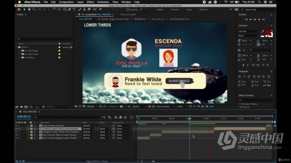Expand the 02. Final Comp folder

[19, 54]
